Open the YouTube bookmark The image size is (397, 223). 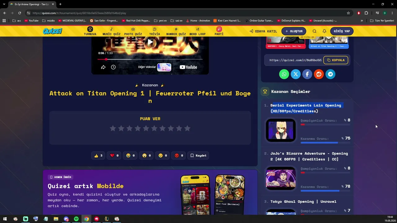coord(31,21)
